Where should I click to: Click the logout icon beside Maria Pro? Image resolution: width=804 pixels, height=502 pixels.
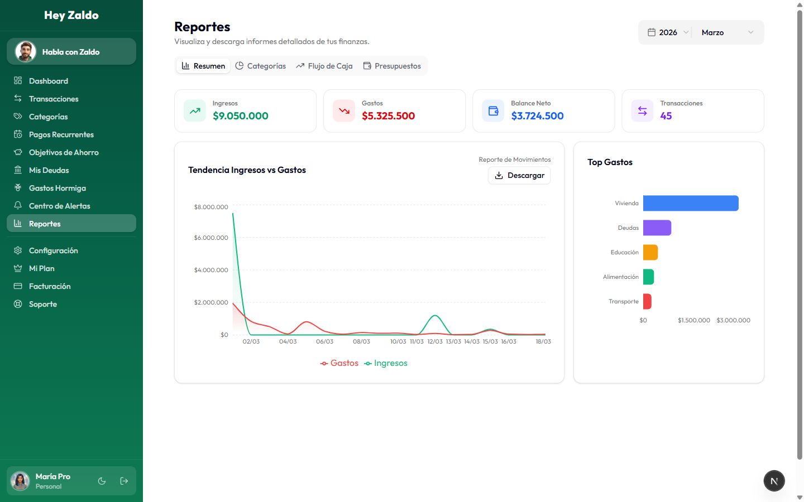124,481
